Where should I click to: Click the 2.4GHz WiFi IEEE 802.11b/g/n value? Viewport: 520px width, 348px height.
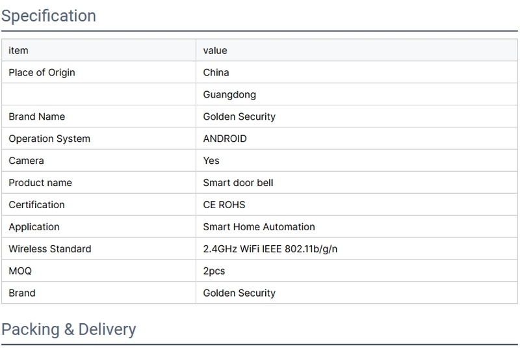click(x=270, y=249)
